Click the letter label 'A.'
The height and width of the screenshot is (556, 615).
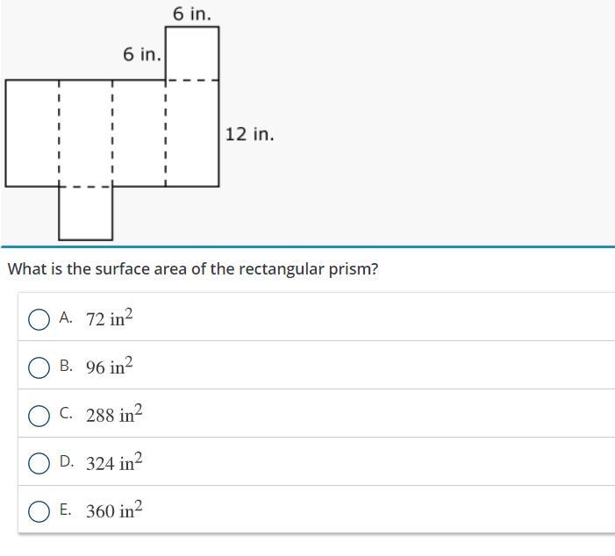point(66,317)
